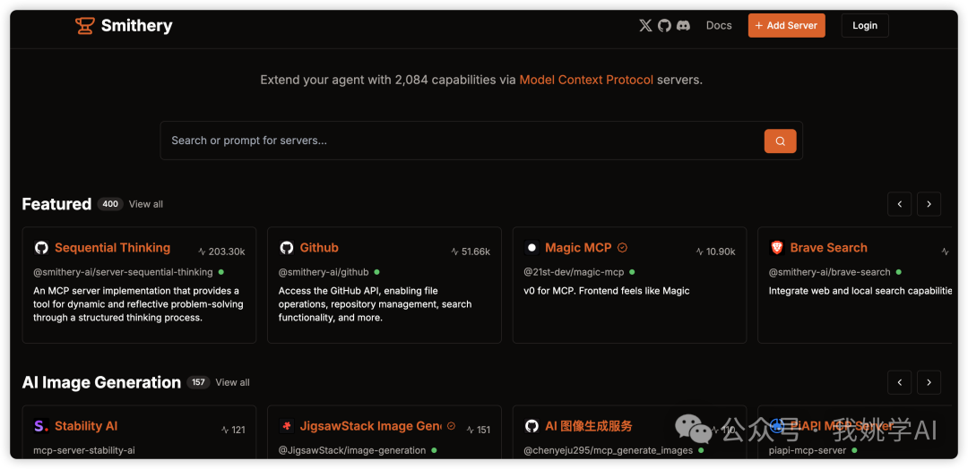Click @chenyeju295/mcp_generate_images handle text
968x469 pixels.
(x=608, y=450)
